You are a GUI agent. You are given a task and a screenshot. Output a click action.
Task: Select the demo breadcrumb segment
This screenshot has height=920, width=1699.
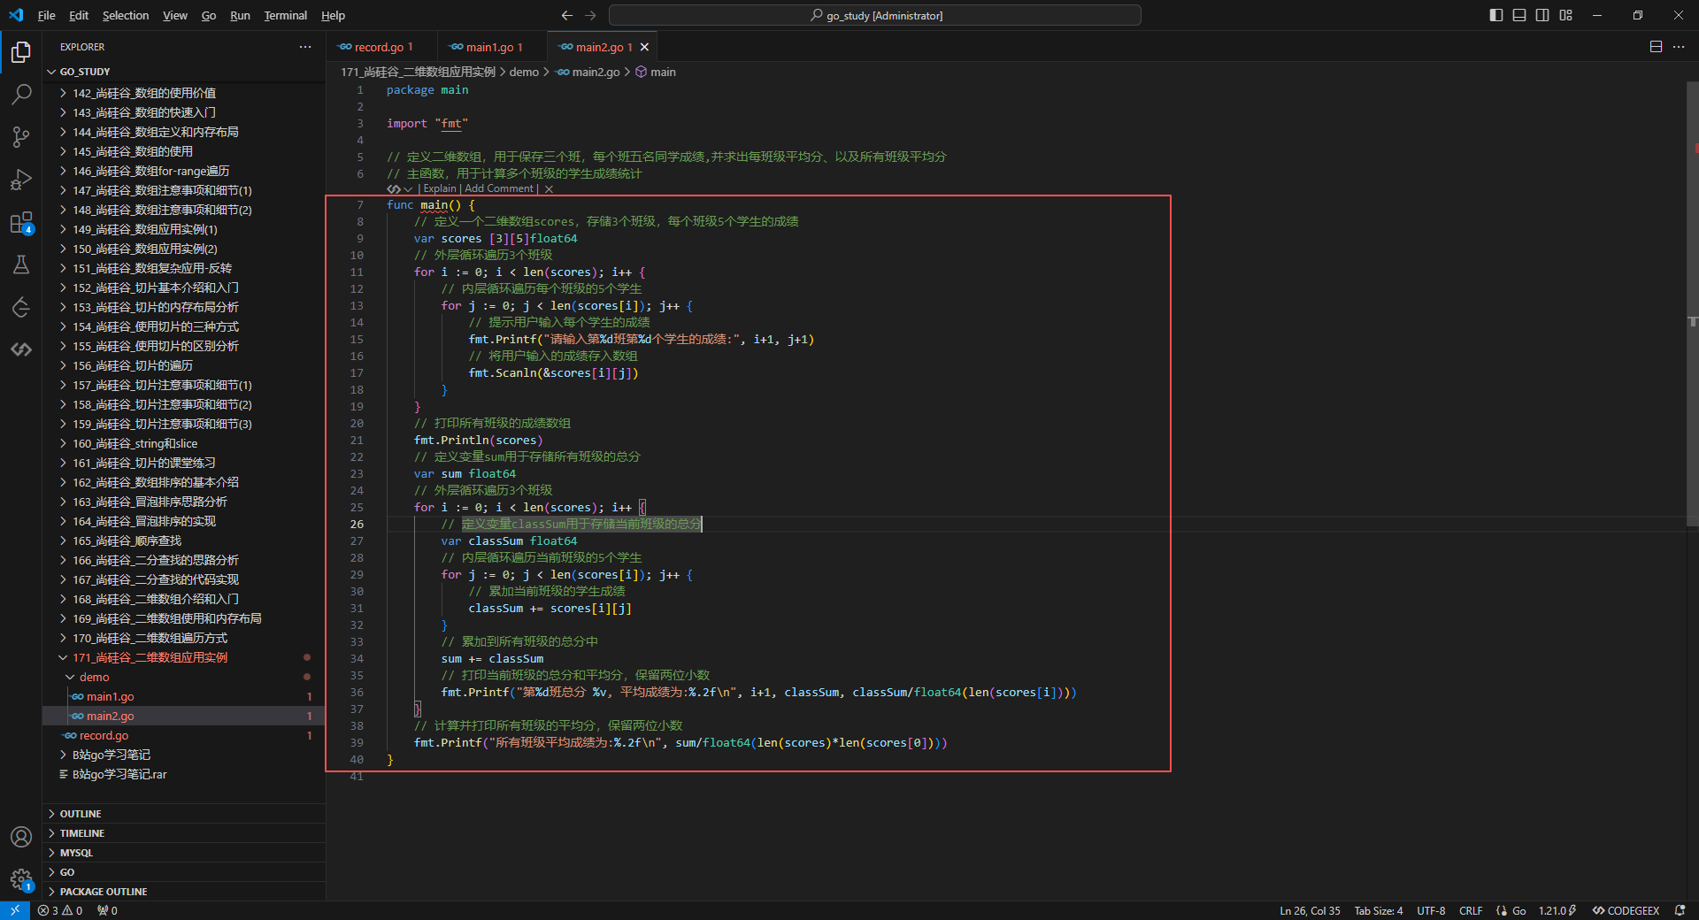(524, 72)
